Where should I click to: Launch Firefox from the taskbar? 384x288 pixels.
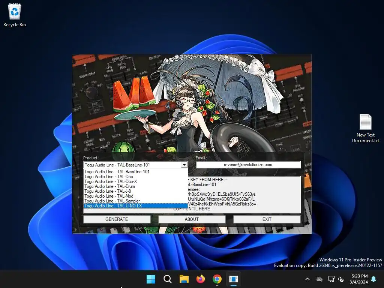point(201,279)
